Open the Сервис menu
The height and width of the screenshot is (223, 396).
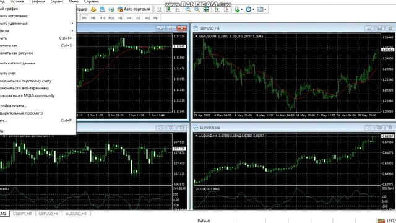pos(57,1)
